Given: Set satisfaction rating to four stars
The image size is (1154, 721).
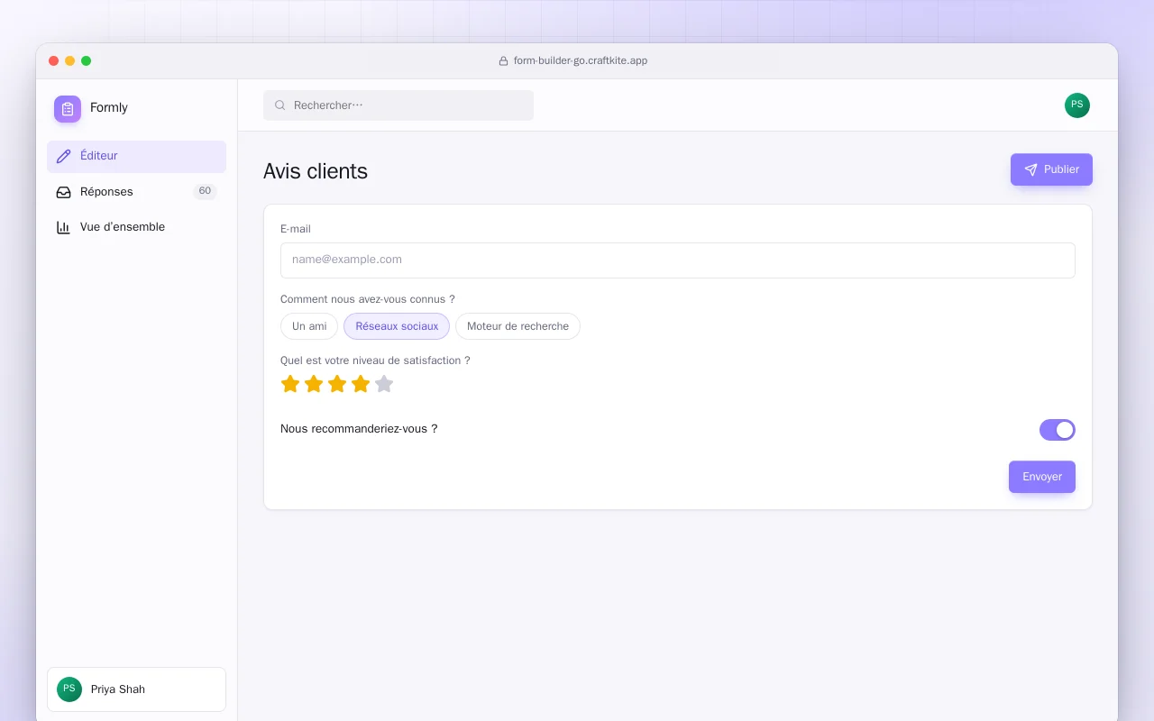Looking at the screenshot, I should point(361,384).
